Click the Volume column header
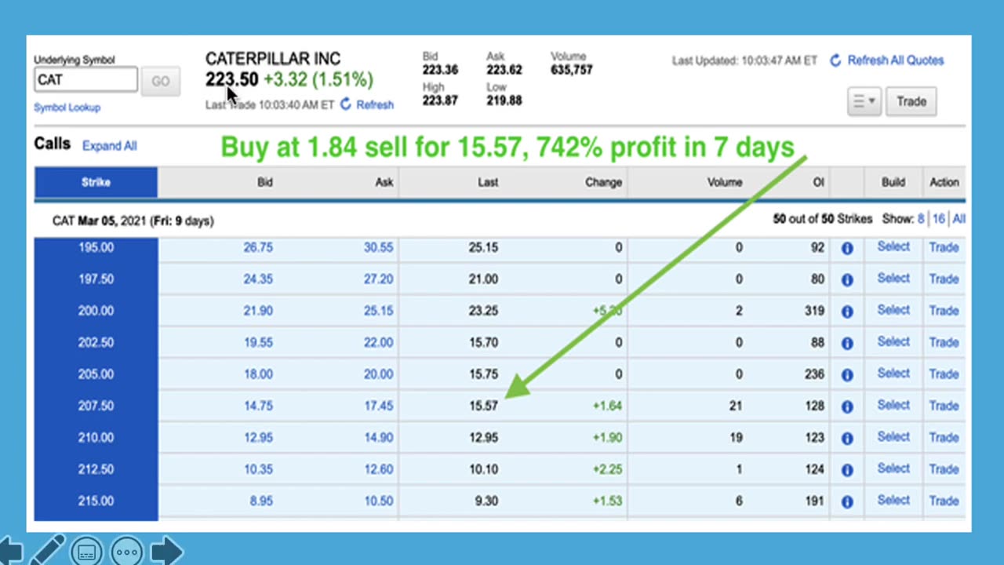This screenshot has height=565, width=1004. [x=725, y=182]
